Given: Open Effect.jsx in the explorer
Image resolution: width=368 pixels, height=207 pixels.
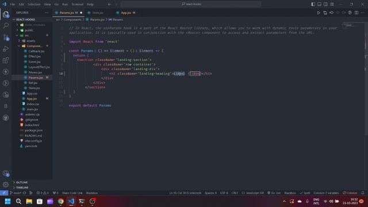Looking at the screenshot, I should (34, 56).
